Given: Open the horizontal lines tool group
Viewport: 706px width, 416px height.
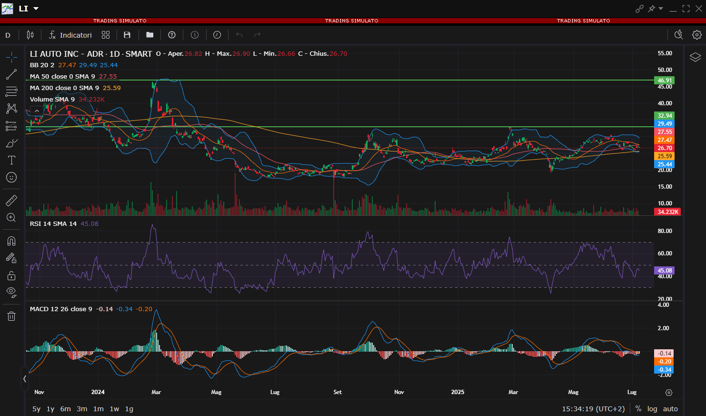Looking at the screenshot, I should point(11,91).
